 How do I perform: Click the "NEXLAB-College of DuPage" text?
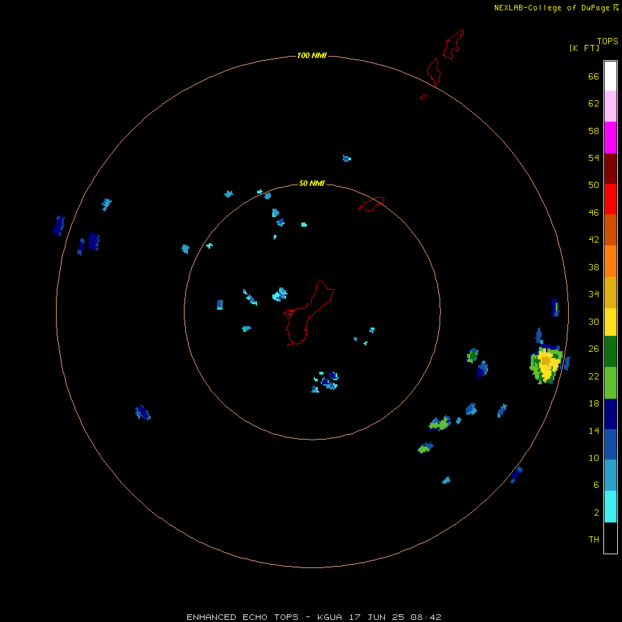tap(552, 8)
